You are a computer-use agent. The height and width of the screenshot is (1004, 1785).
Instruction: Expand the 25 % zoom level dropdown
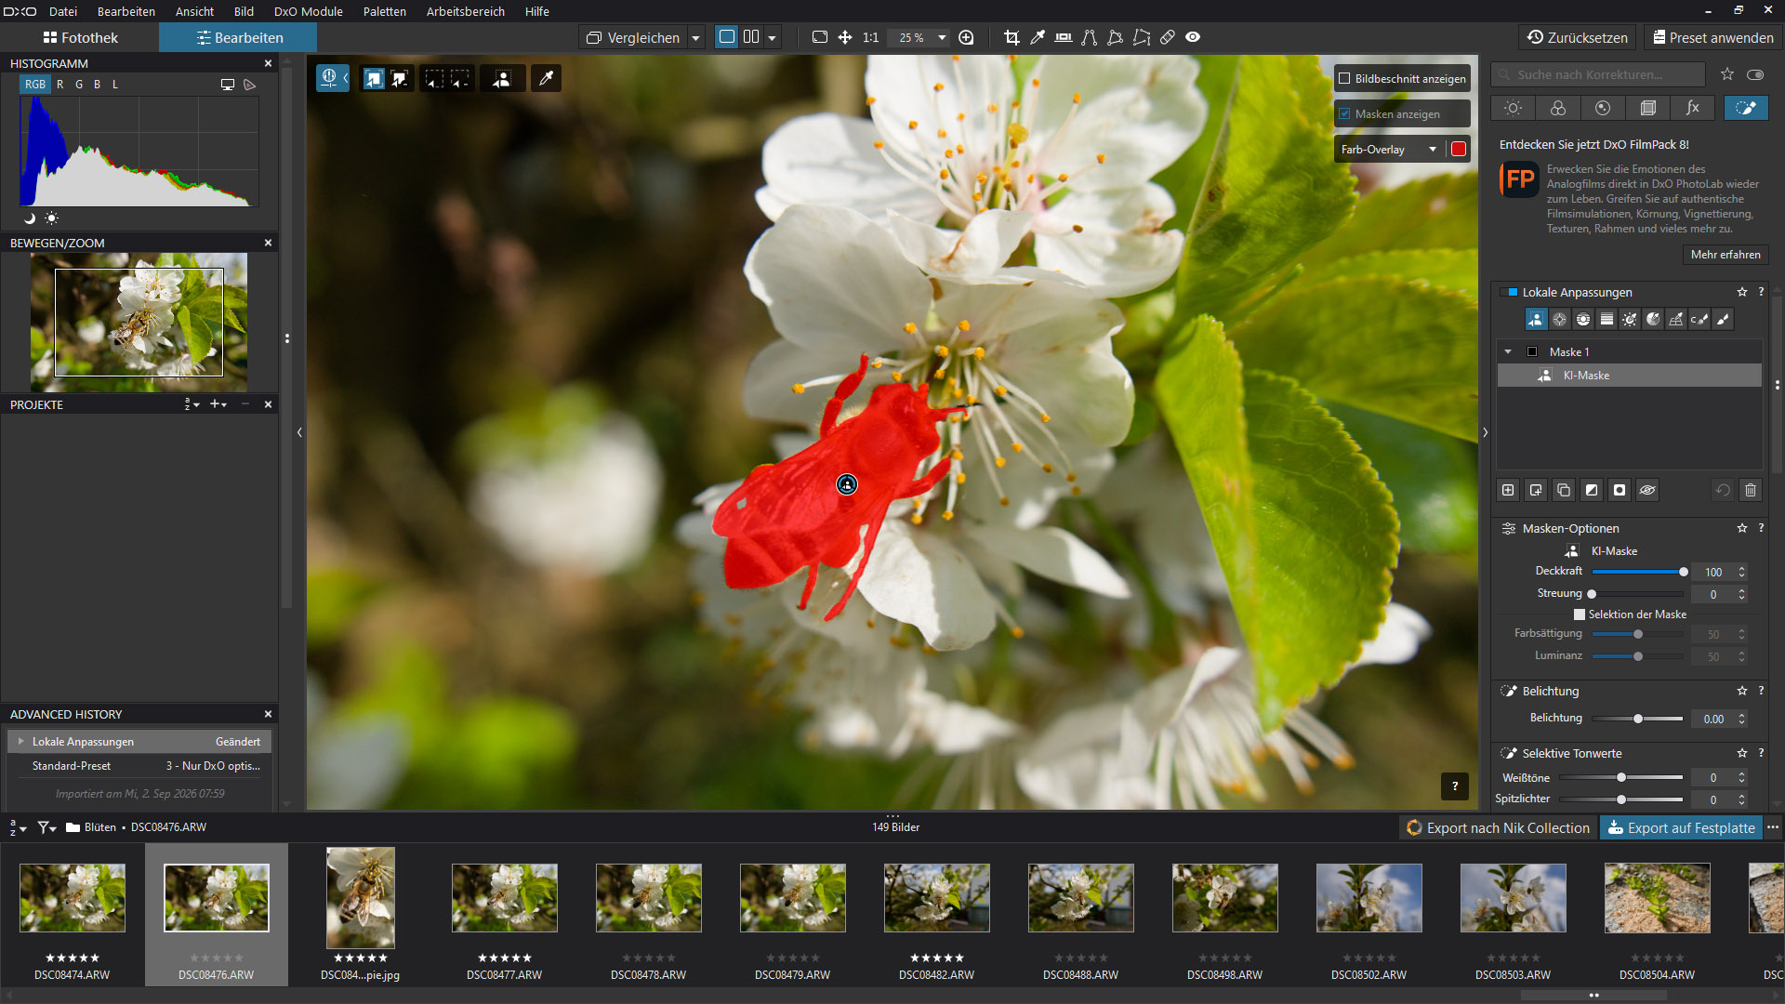(x=942, y=38)
